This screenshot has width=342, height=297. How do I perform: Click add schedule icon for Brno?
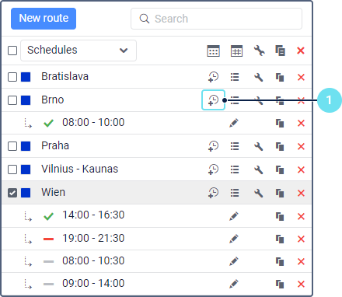tap(213, 100)
